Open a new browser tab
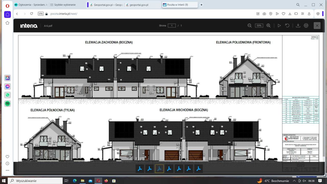 202,5
